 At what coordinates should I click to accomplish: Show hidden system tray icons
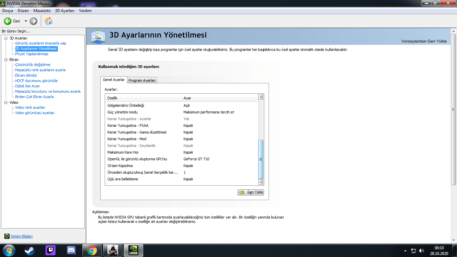tap(405, 250)
